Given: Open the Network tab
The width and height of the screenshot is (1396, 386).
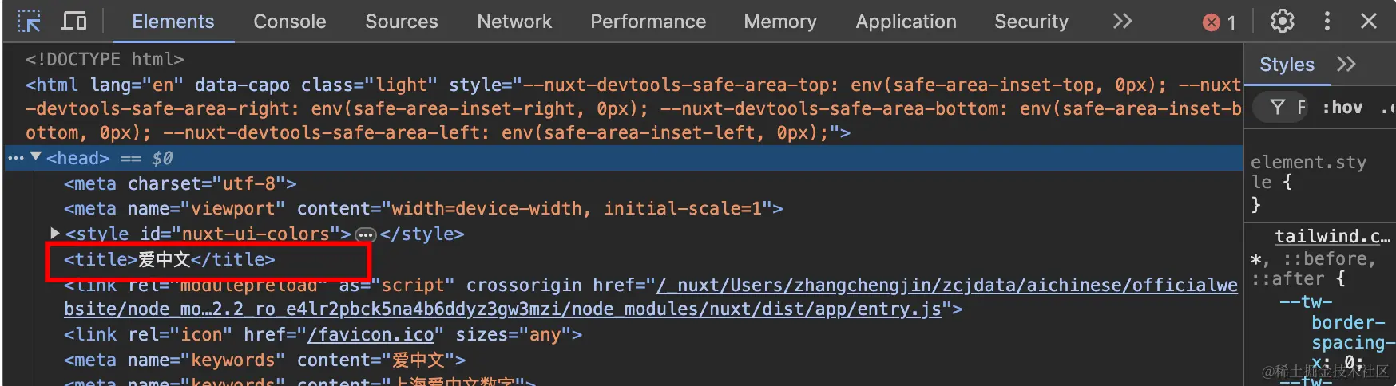Looking at the screenshot, I should pyautogui.click(x=514, y=22).
